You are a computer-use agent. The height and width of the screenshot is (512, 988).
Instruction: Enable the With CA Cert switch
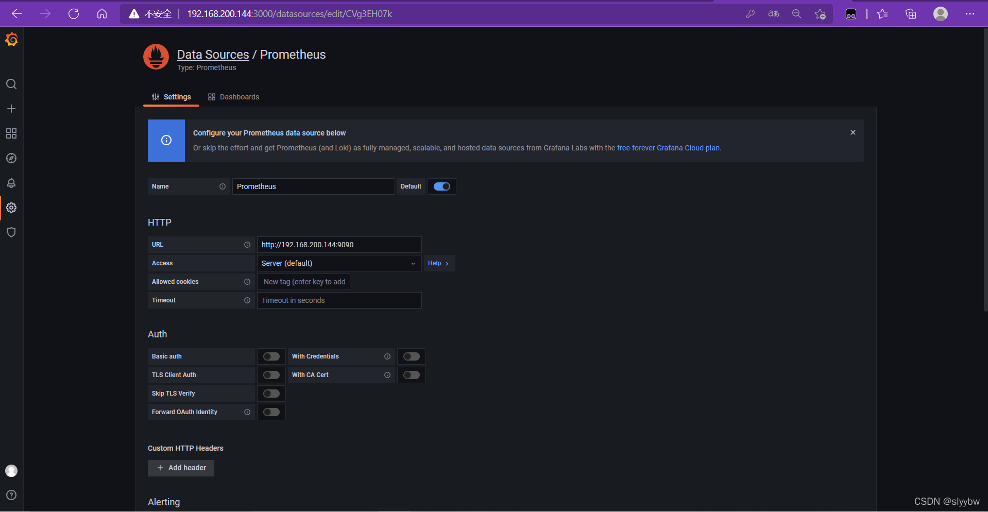412,375
